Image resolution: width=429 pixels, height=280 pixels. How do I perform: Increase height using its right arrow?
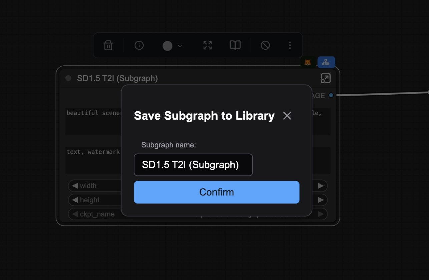[x=321, y=200]
